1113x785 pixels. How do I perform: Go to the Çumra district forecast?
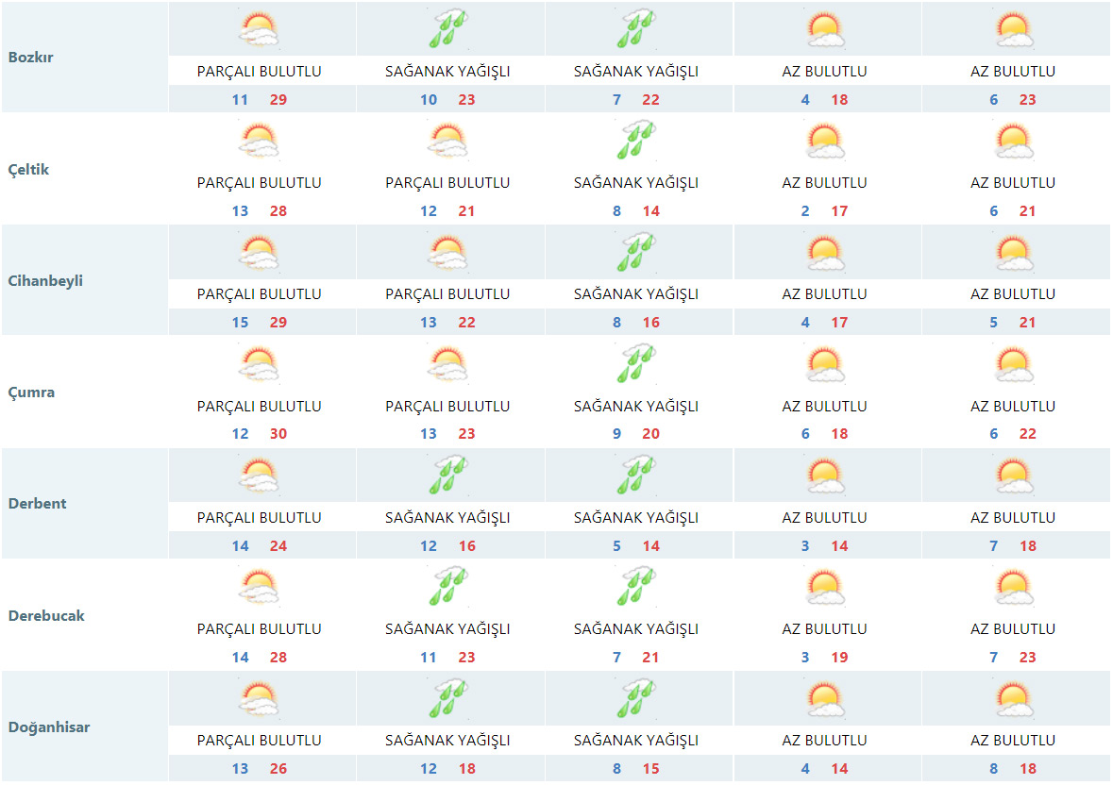(x=31, y=392)
